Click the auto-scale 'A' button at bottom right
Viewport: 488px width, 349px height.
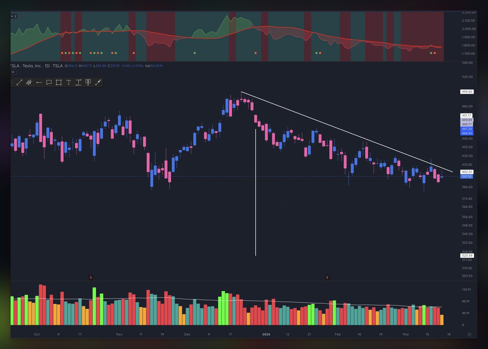coord(469,334)
